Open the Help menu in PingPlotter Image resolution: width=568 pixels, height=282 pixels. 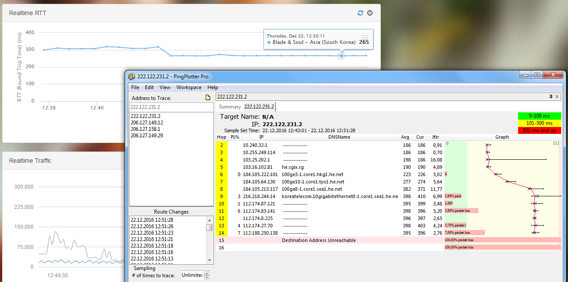(213, 87)
